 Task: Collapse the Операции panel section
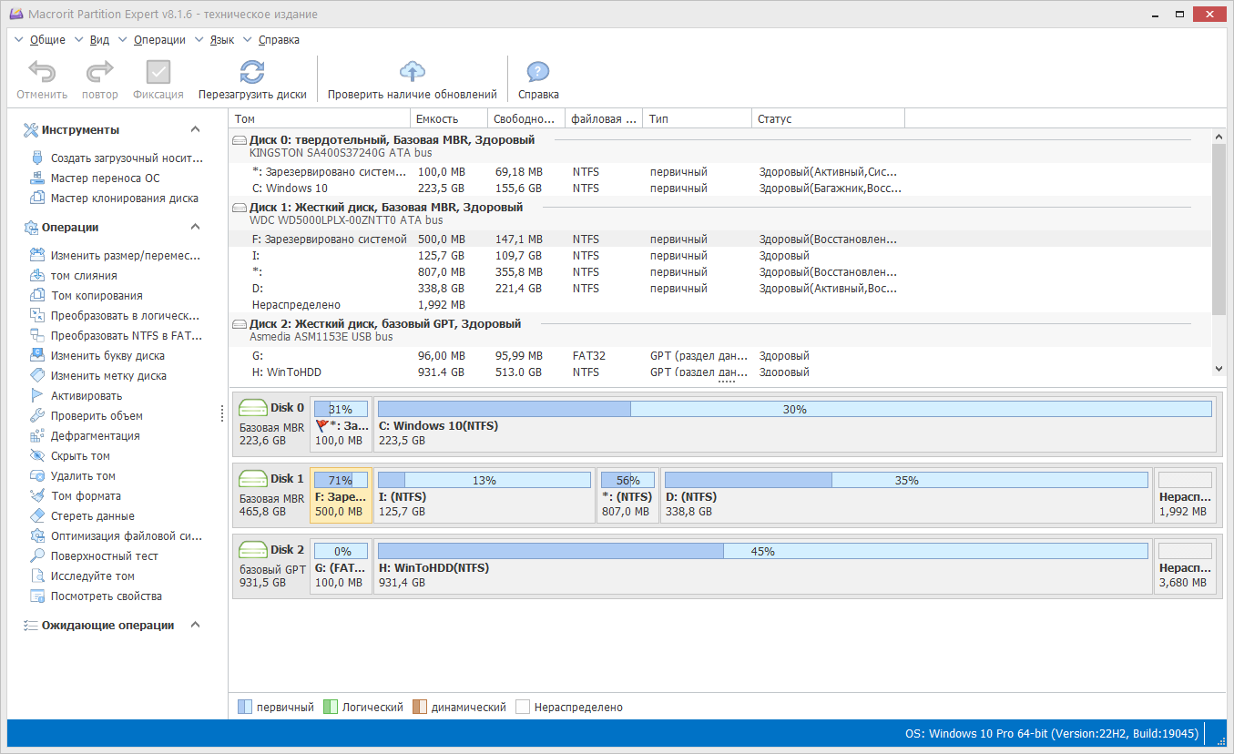point(195,228)
